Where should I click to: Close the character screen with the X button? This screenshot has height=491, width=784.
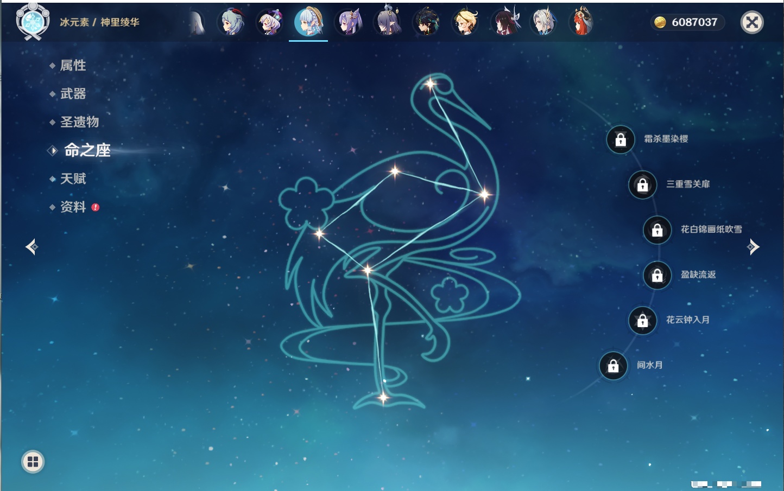click(752, 22)
